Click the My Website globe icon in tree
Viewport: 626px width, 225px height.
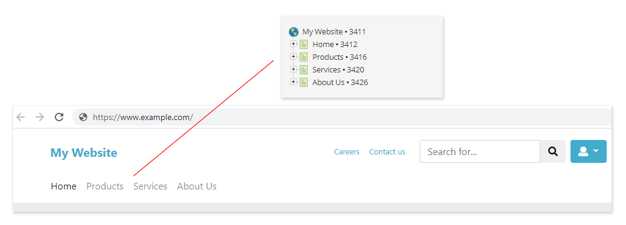tap(294, 32)
